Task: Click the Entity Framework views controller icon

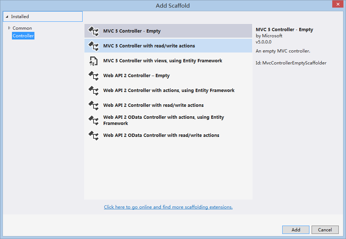Action: (93, 61)
